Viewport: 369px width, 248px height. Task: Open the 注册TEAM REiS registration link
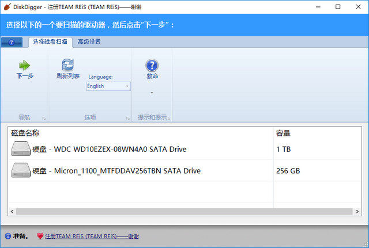point(92,236)
